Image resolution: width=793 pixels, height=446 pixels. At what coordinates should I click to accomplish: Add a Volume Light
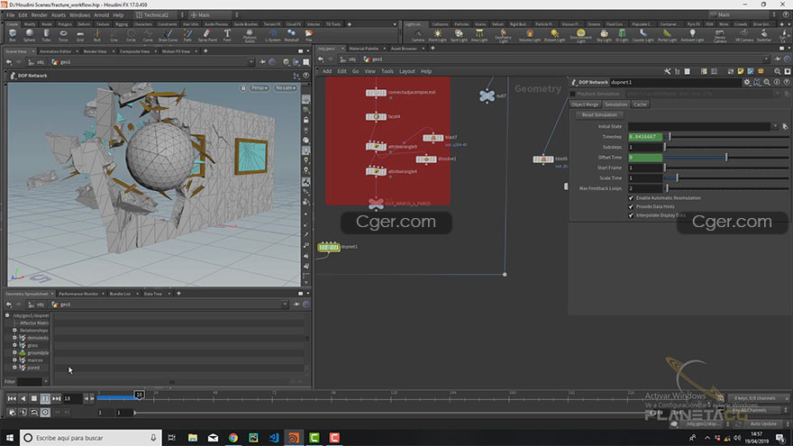(530, 35)
